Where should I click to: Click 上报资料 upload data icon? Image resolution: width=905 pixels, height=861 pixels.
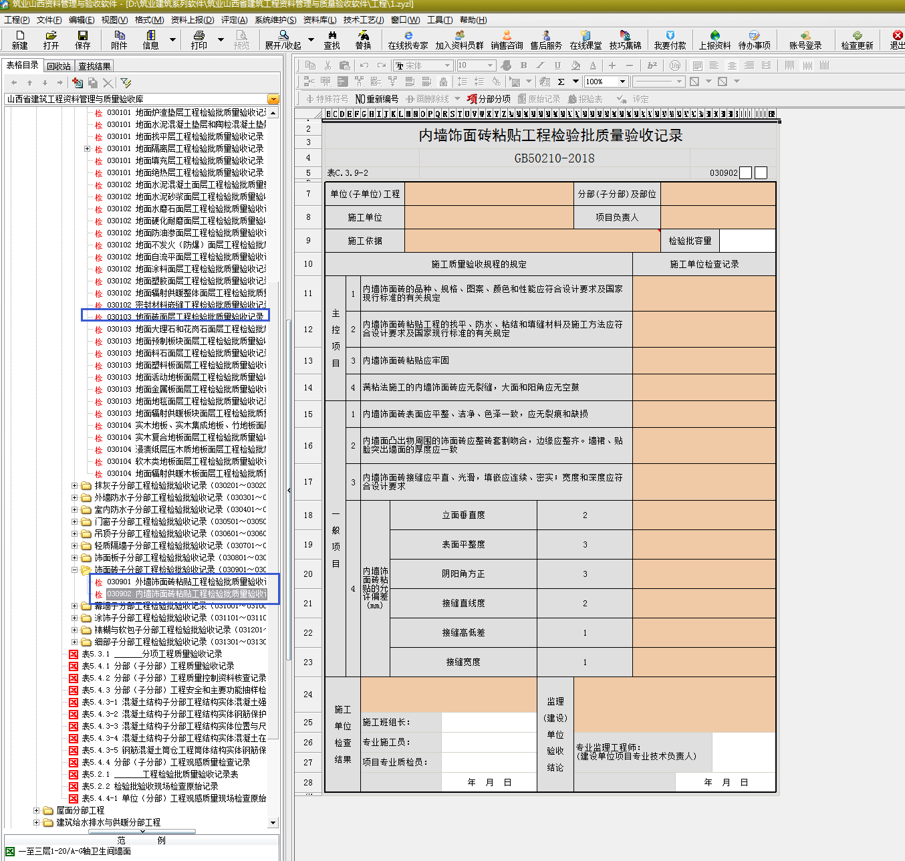coord(715,39)
